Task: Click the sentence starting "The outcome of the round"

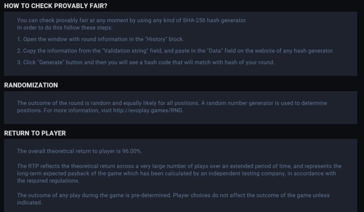Action: (x=108, y=103)
